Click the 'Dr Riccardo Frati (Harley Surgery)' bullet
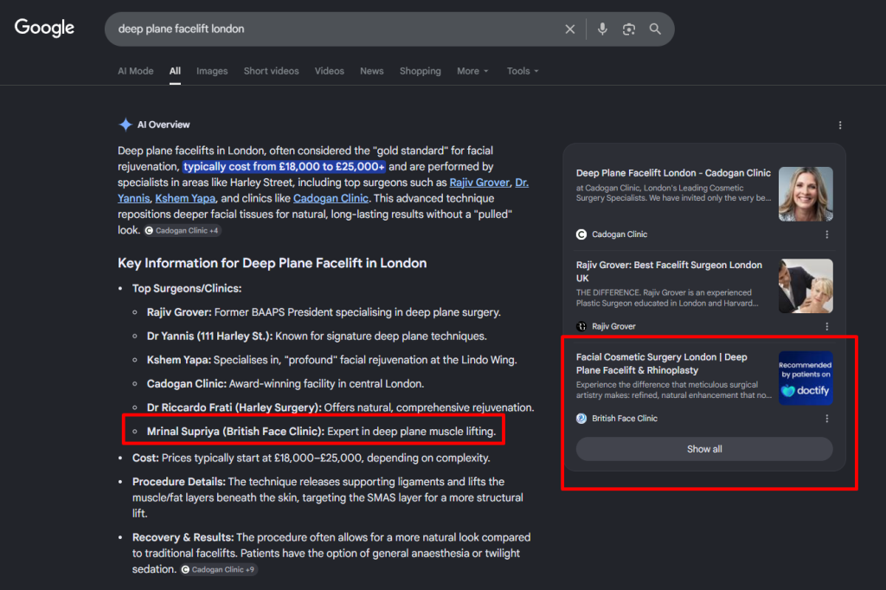The width and height of the screenshot is (886, 590). pos(340,408)
